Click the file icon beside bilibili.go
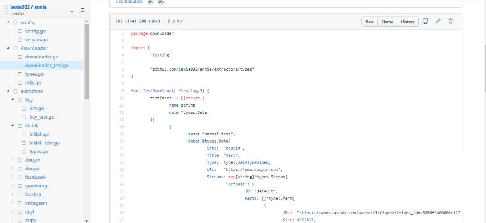The width and height of the screenshot is (486, 223). pos(24,134)
